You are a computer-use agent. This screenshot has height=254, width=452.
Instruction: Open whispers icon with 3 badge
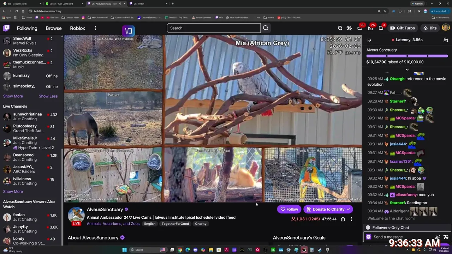(381, 28)
